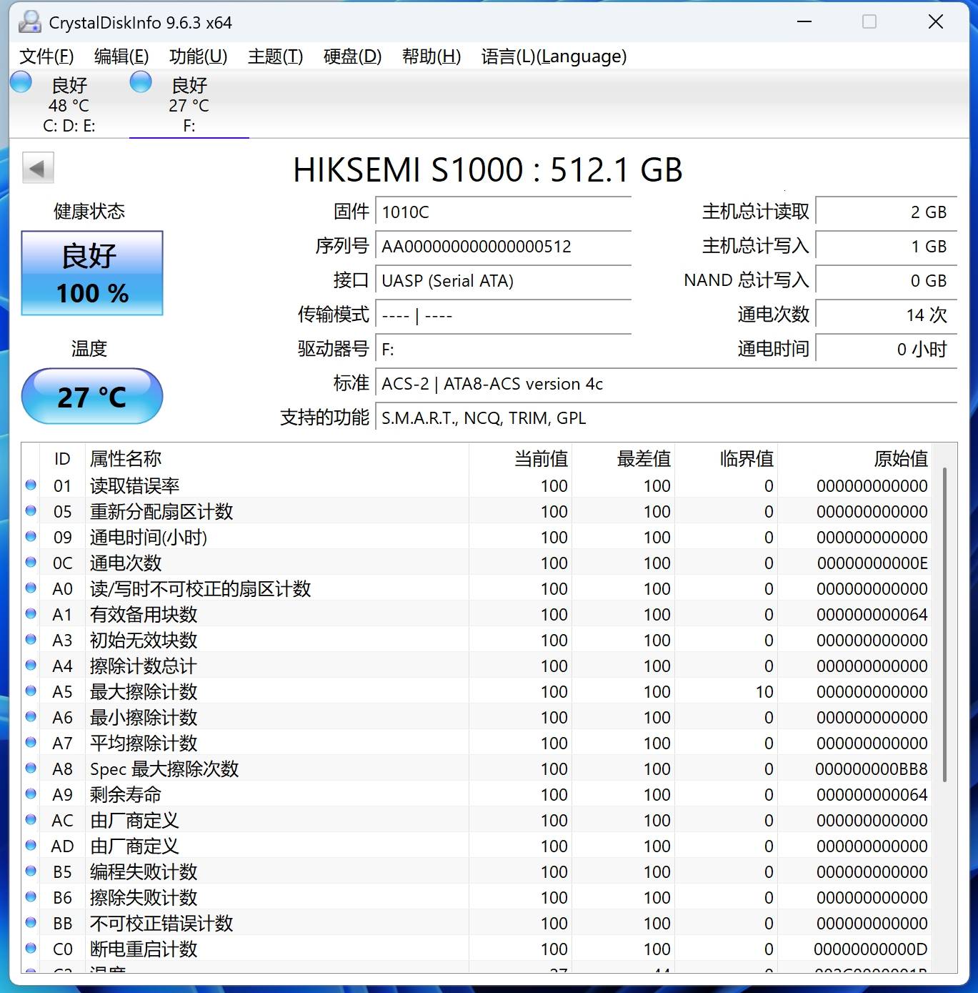Click the 标准 field ACS-2 | ATA8-ACS

(666, 384)
